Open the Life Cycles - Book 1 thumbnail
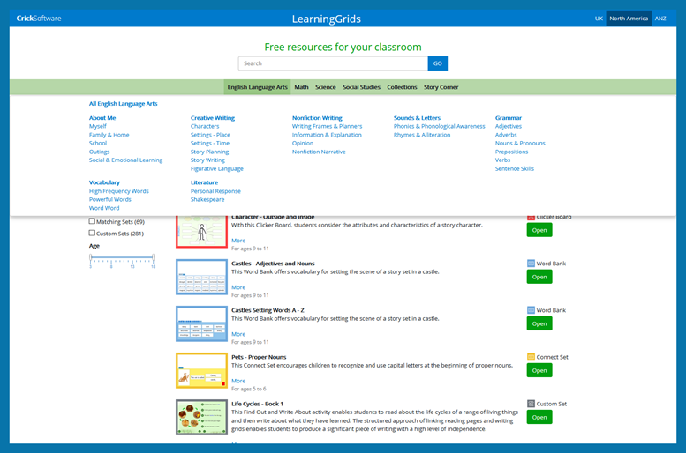This screenshot has height=453, width=686. click(x=201, y=417)
